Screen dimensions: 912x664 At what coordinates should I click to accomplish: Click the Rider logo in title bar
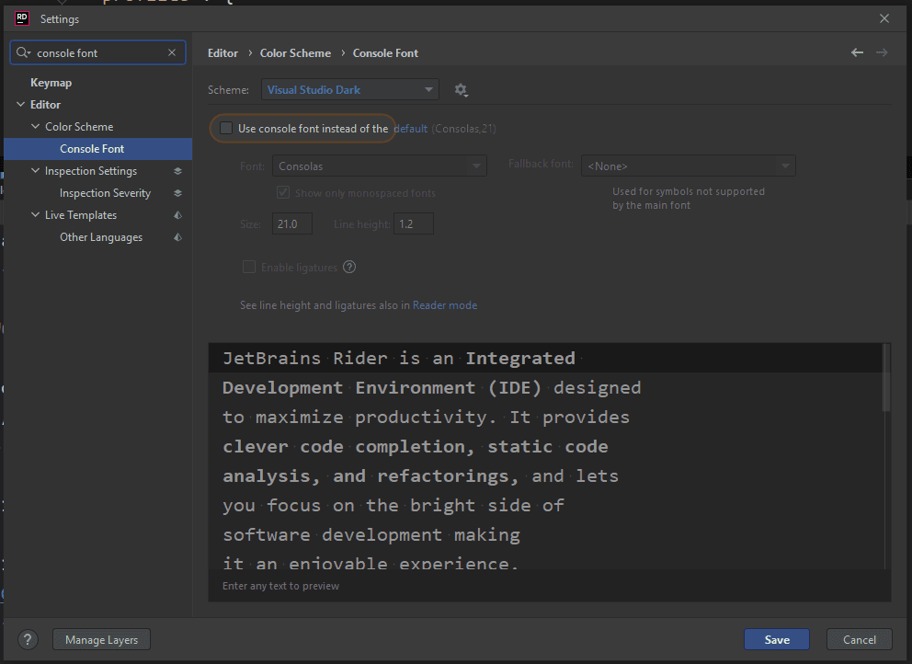point(22,18)
